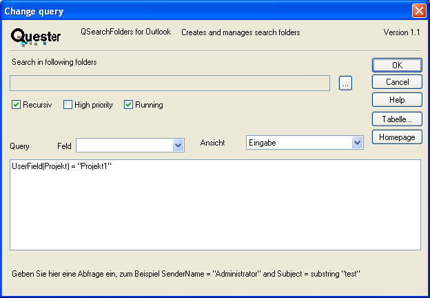Select the German hint text at bottom
Screen dimensions: 430x298
pyautogui.click(x=186, y=274)
